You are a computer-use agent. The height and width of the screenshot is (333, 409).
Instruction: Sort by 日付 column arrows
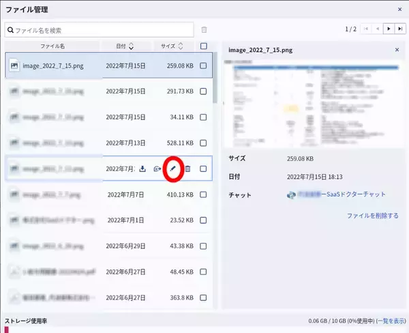[131, 46]
